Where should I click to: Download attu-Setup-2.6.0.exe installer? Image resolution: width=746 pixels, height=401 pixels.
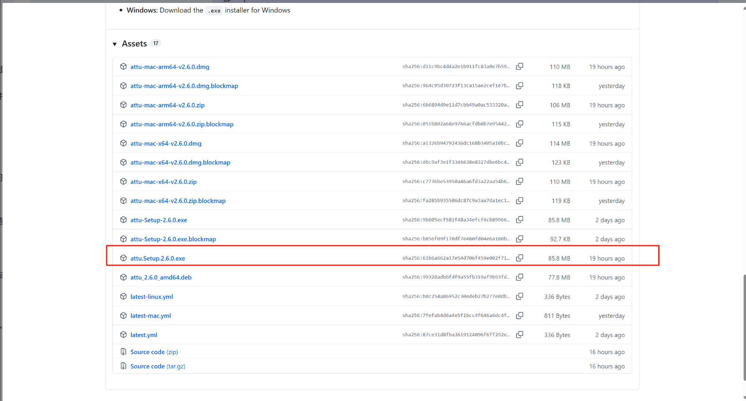158,220
